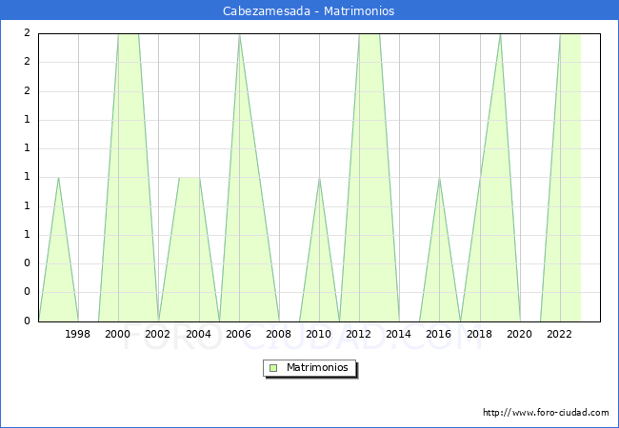Select the 2018 x-axis label
The height and width of the screenshot is (428, 619).
pos(479,334)
